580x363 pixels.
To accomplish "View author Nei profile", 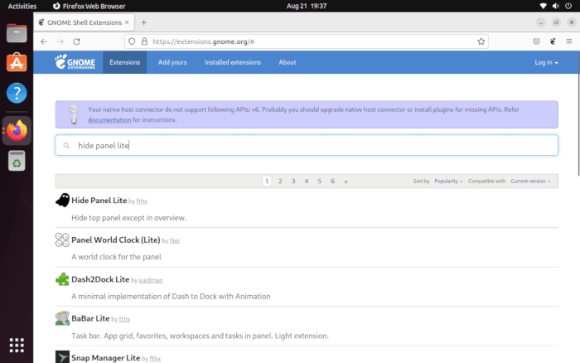I will tap(174, 240).
